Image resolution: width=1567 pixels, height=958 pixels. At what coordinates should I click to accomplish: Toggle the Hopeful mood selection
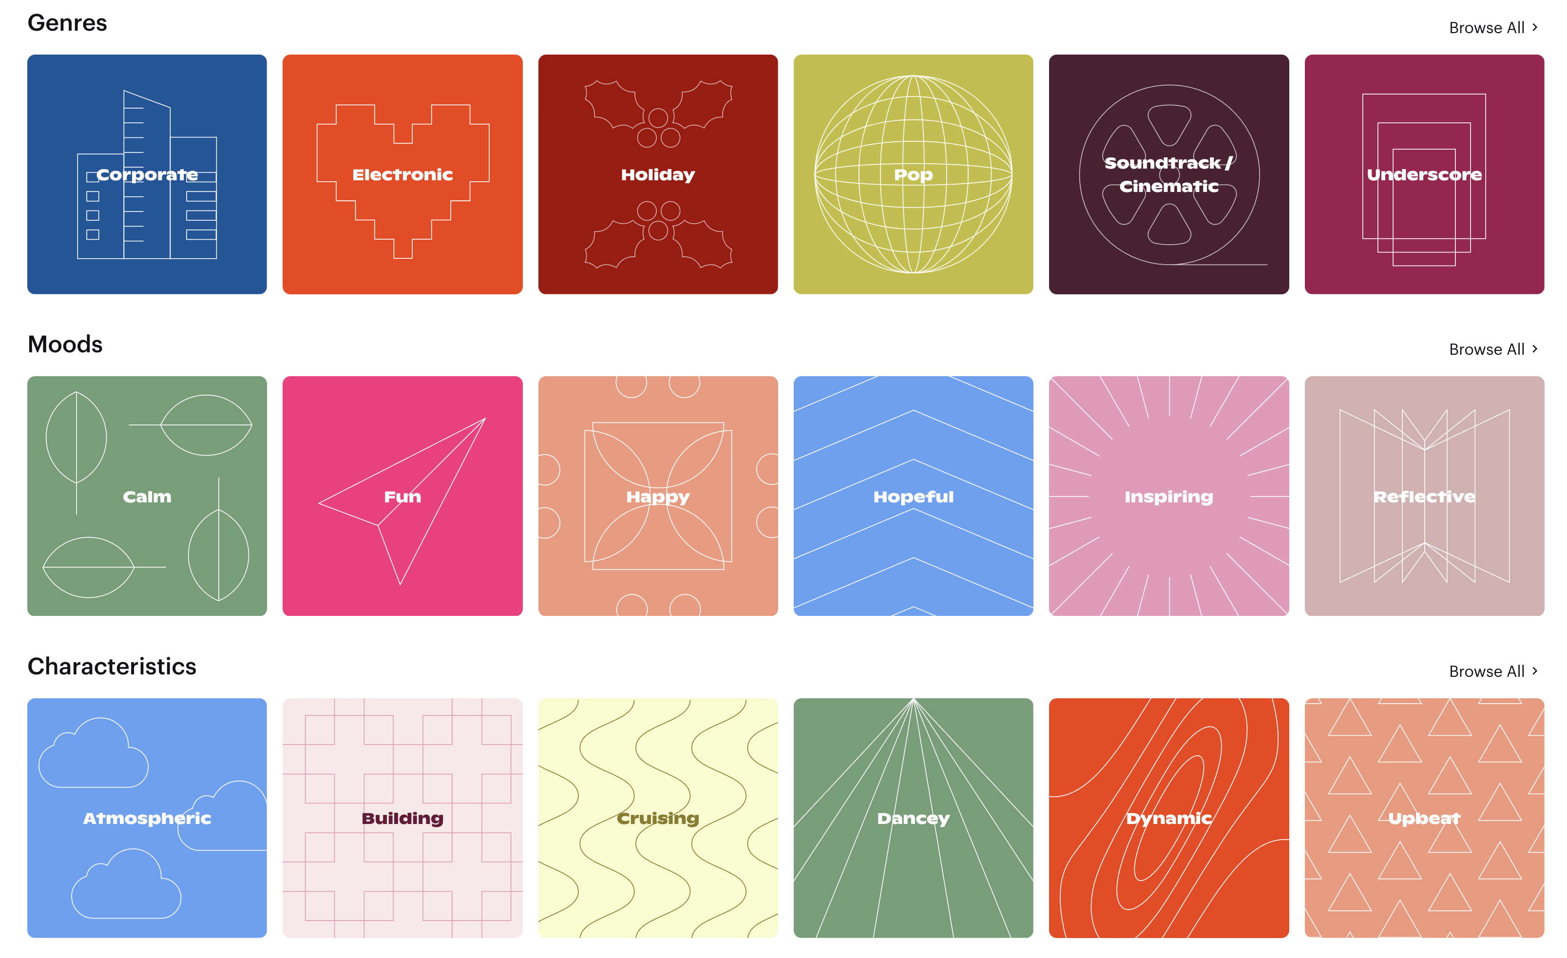pos(912,496)
